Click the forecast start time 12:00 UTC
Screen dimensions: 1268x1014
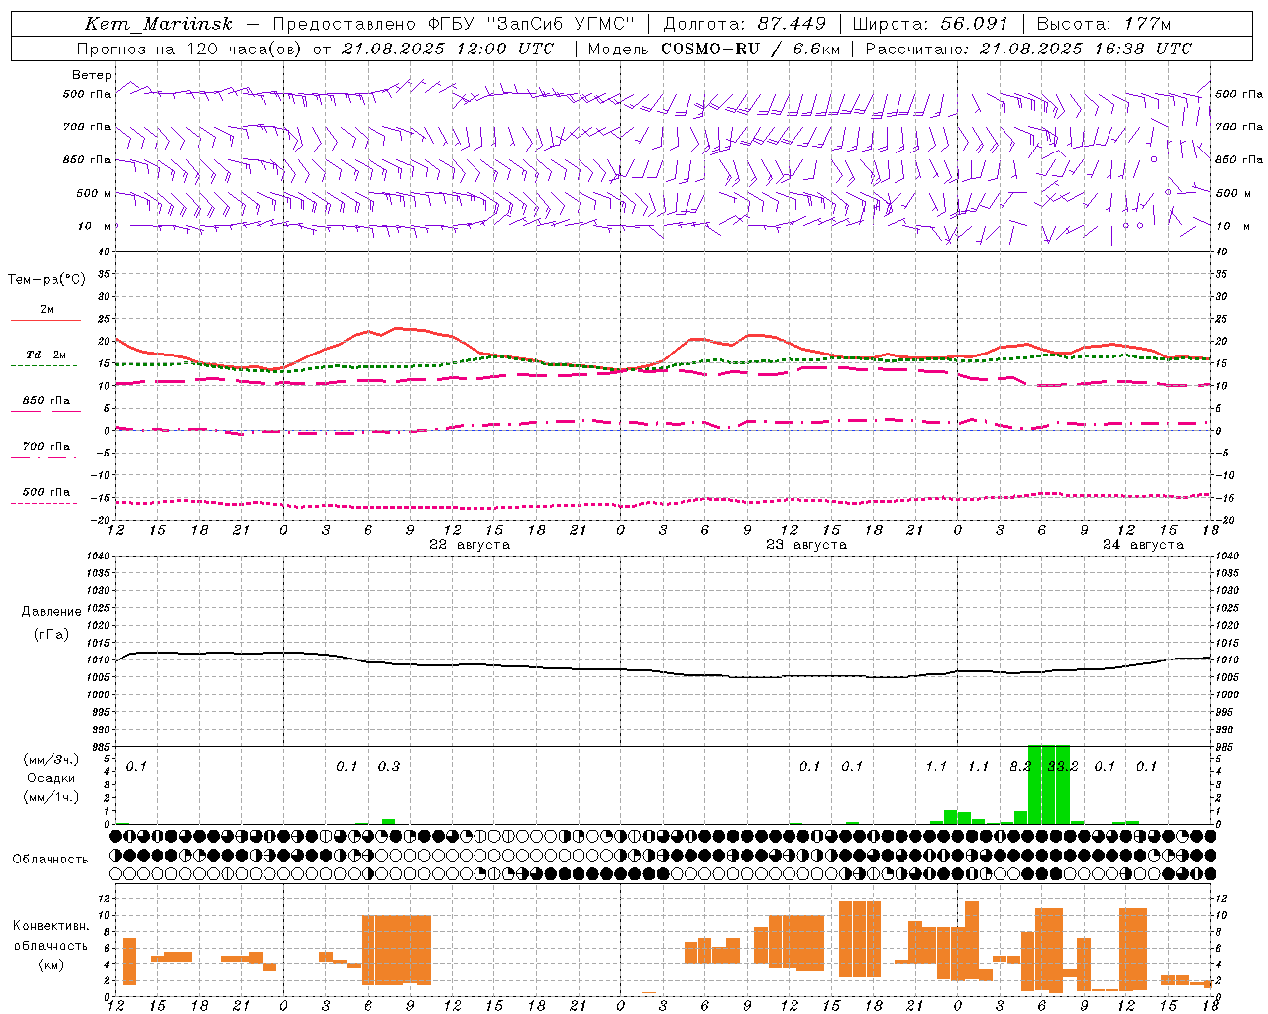click(504, 49)
